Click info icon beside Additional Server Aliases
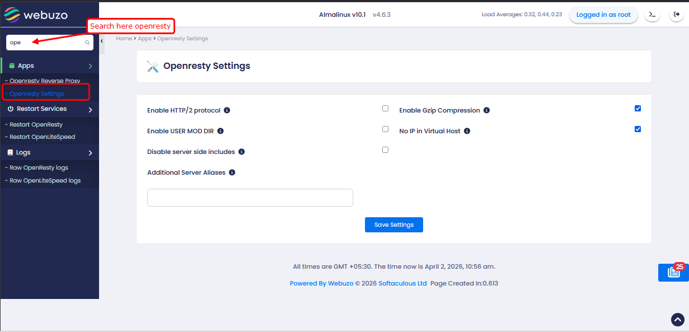The height and width of the screenshot is (332, 689). (232, 172)
